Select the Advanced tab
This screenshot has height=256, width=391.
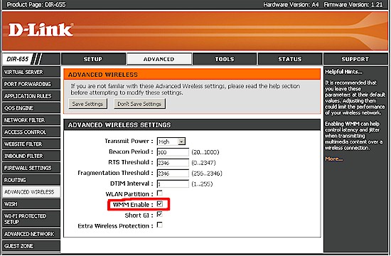tap(159, 59)
